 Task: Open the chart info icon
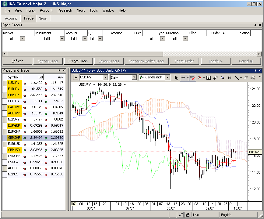tap(209, 78)
